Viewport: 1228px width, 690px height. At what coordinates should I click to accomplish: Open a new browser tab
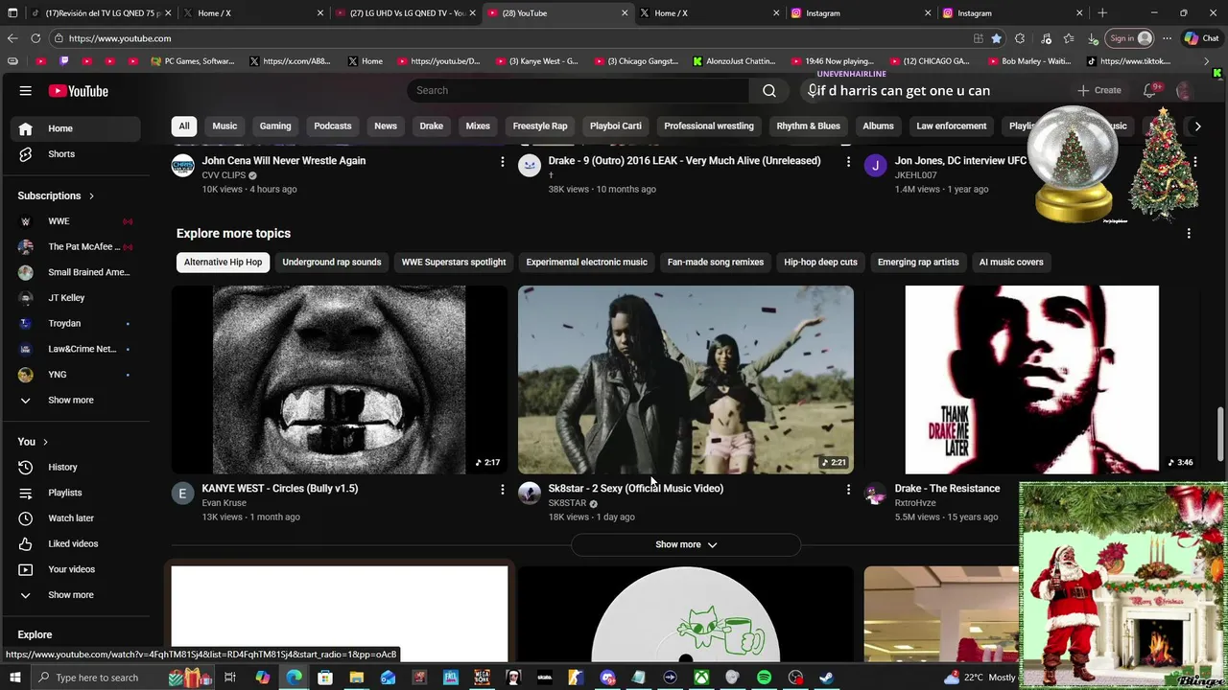[1102, 12]
